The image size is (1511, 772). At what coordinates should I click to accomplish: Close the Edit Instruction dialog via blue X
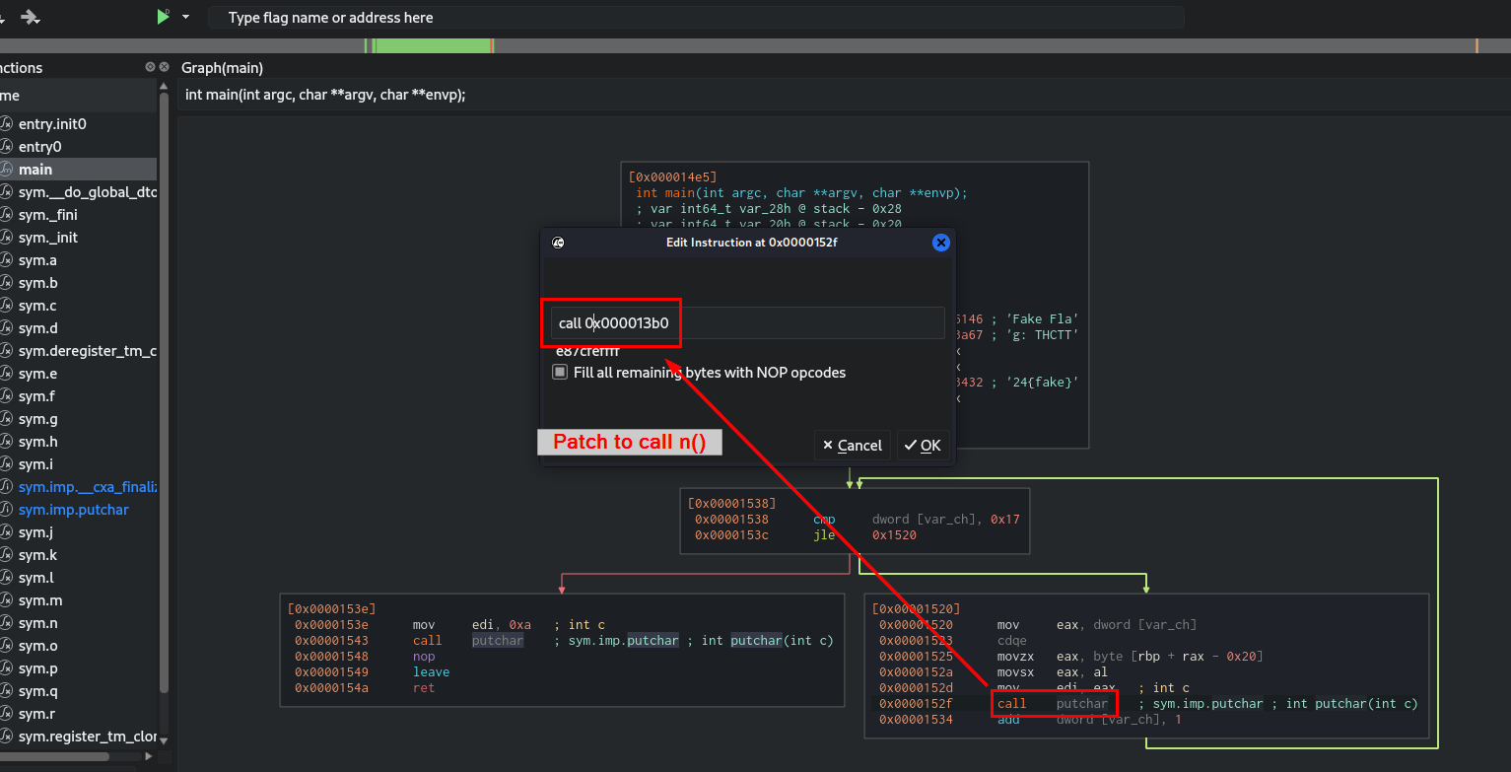[x=940, y=243]
